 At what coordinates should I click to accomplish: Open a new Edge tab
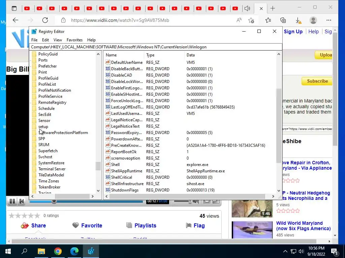click(x=273, y=8)
